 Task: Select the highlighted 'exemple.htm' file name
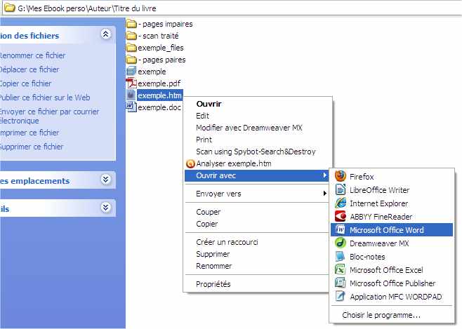tap(159, 95)
